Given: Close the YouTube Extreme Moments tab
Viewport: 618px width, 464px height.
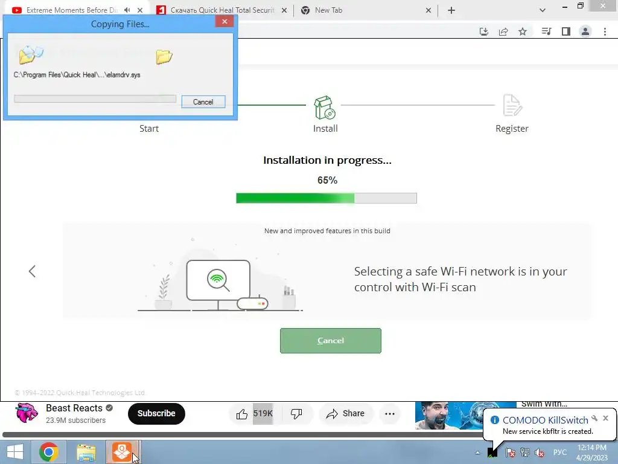Looking at the screenshot, I should pos(140,10).
